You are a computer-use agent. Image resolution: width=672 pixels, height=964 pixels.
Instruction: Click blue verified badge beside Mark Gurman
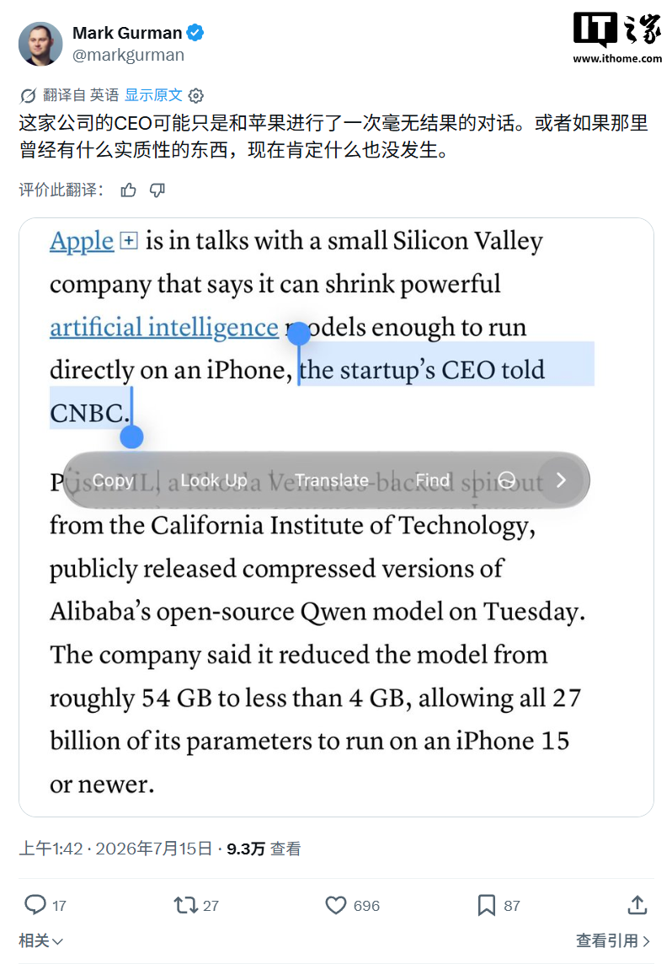pos(195,32)
